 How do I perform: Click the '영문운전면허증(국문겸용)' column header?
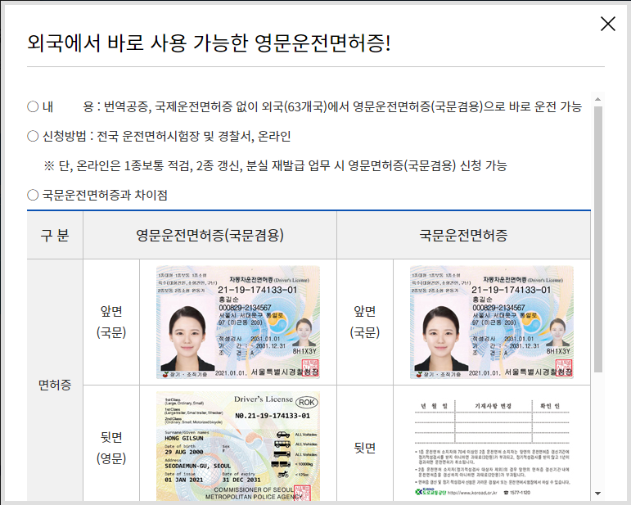(210, 235)
